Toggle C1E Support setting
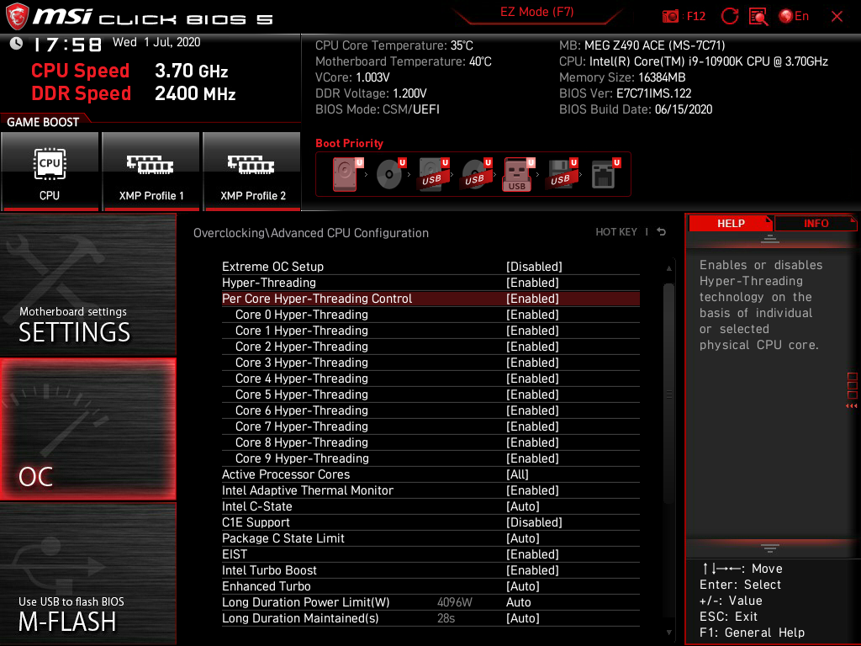Image resolution: width=861 pixels, height=646 pixels. [x=430, y=522]
